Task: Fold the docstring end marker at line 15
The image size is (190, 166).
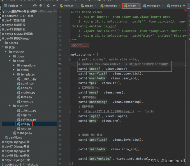Action: 70,40
